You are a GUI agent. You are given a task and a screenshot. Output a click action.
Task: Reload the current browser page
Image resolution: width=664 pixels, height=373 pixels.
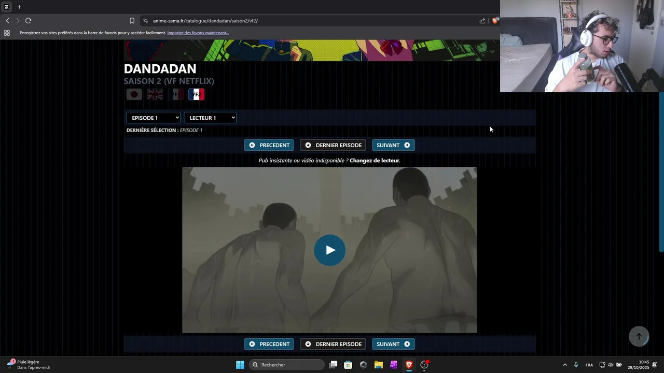(x=28, y=21)
